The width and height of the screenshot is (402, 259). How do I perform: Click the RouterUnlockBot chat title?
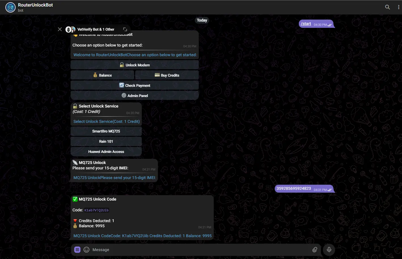click(35, 5)
